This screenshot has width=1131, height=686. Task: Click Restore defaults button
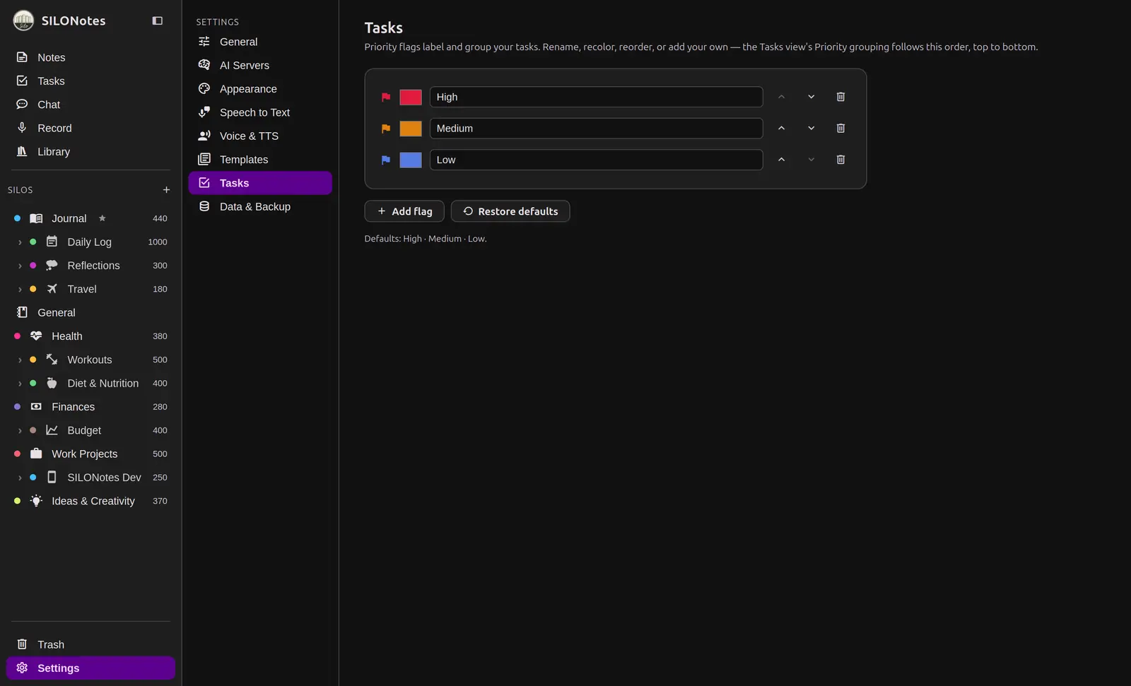(510, 211)
